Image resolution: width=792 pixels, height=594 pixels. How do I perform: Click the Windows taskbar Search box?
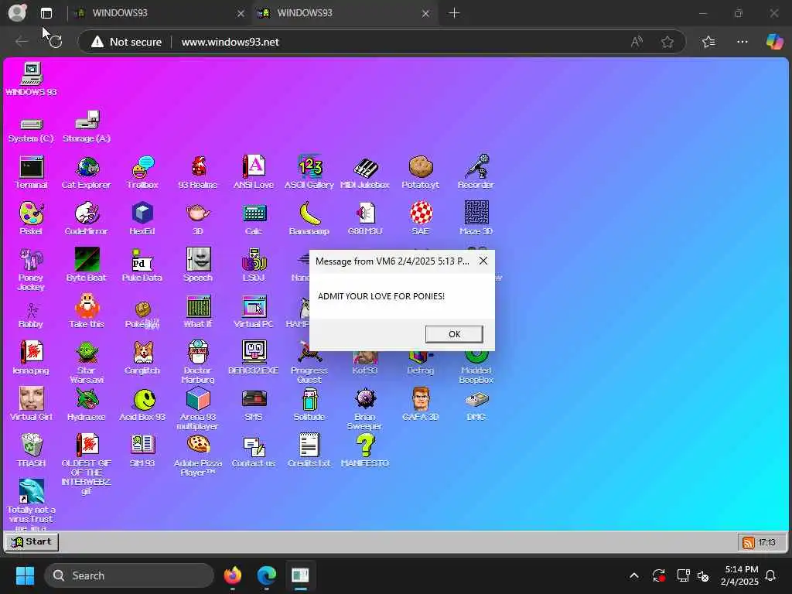(129, 575)
